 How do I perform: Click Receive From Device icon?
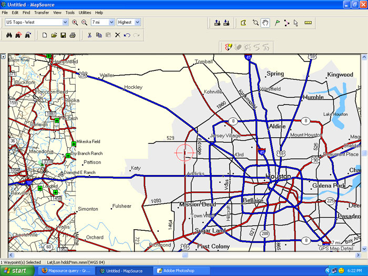[x=227, y=23]
